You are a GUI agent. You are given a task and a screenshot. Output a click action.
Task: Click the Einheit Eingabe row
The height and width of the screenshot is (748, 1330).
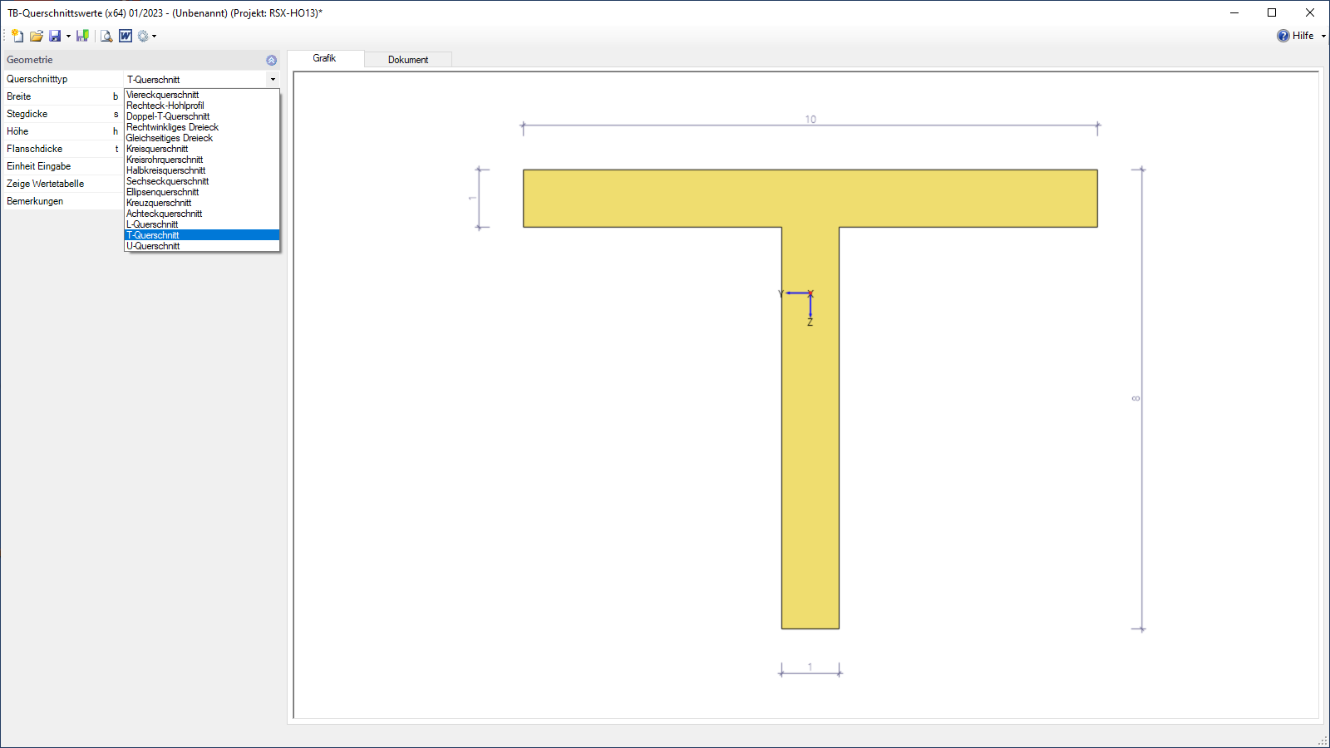62,166
